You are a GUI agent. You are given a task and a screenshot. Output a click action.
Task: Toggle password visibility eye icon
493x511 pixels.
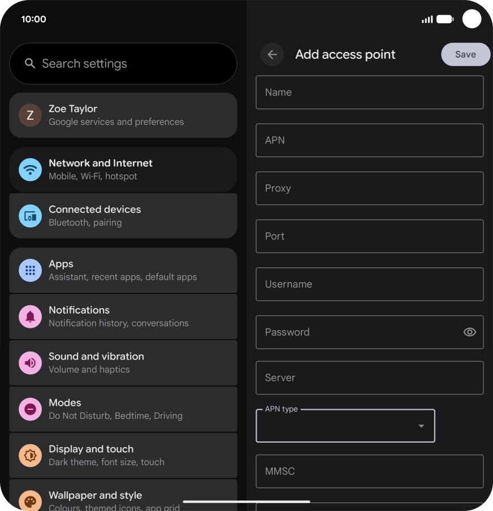point(469,332)
